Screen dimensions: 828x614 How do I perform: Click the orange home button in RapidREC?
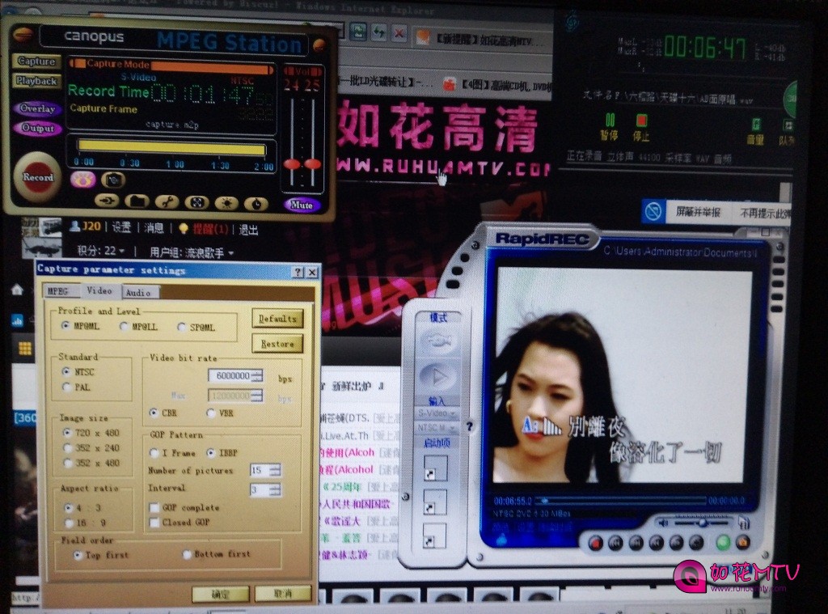[743, 541]
